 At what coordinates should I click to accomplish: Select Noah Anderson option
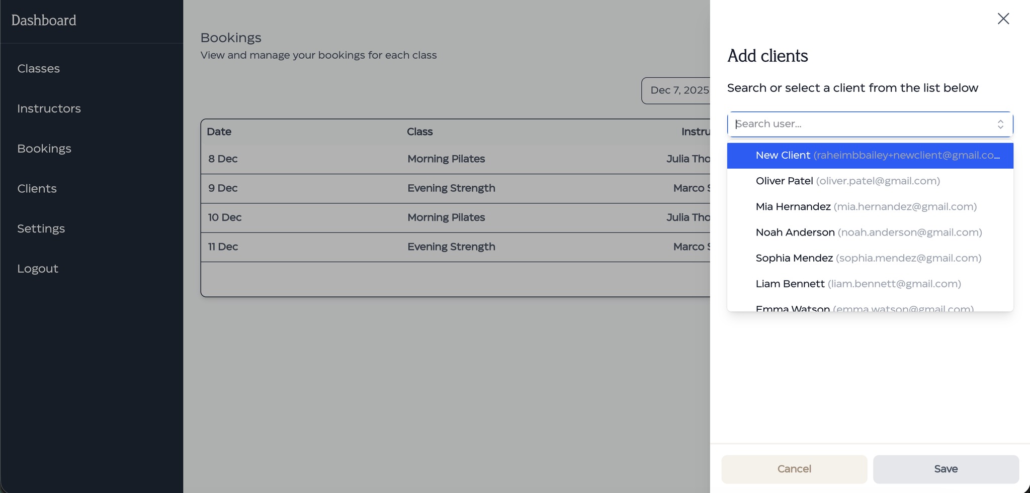pos(868,232)
